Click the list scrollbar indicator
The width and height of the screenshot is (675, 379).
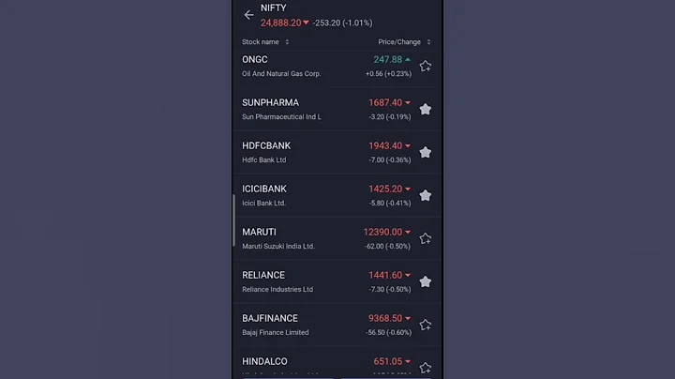tap(234, 220)
